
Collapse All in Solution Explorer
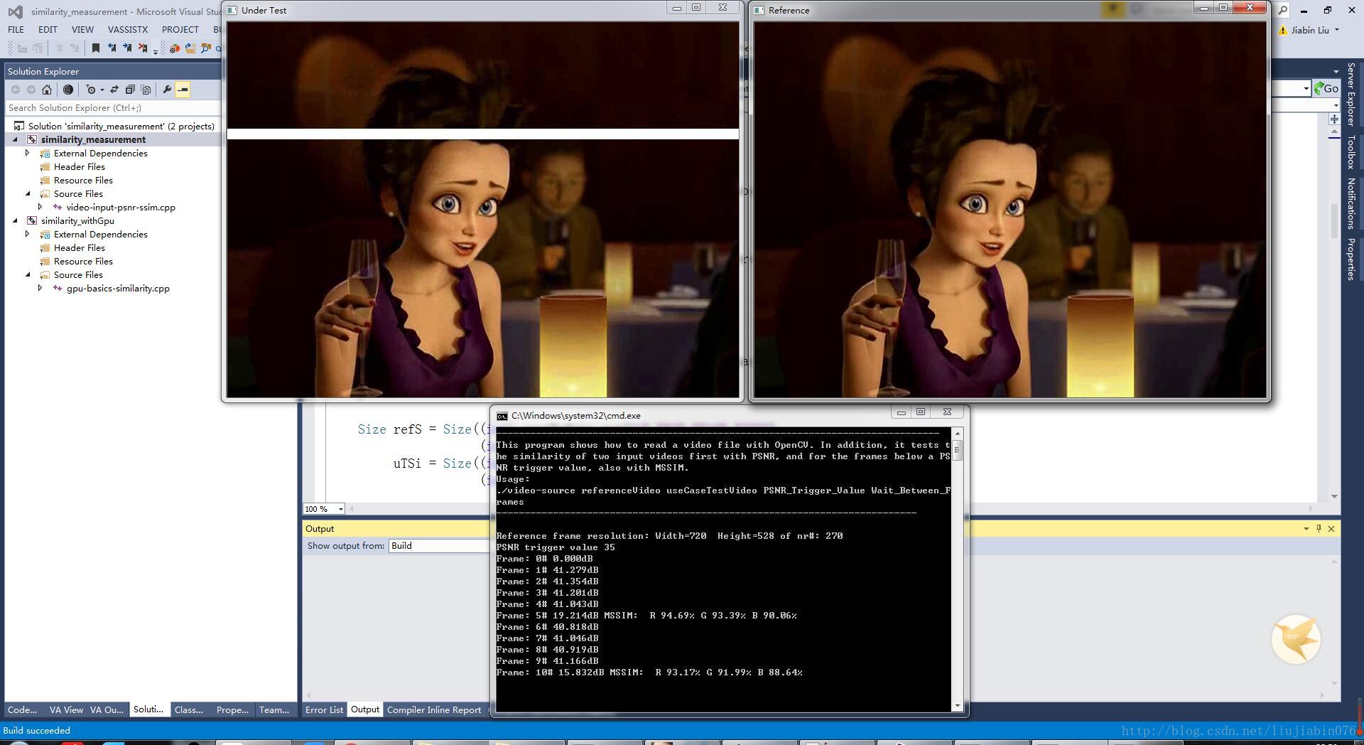coord(130,90)
